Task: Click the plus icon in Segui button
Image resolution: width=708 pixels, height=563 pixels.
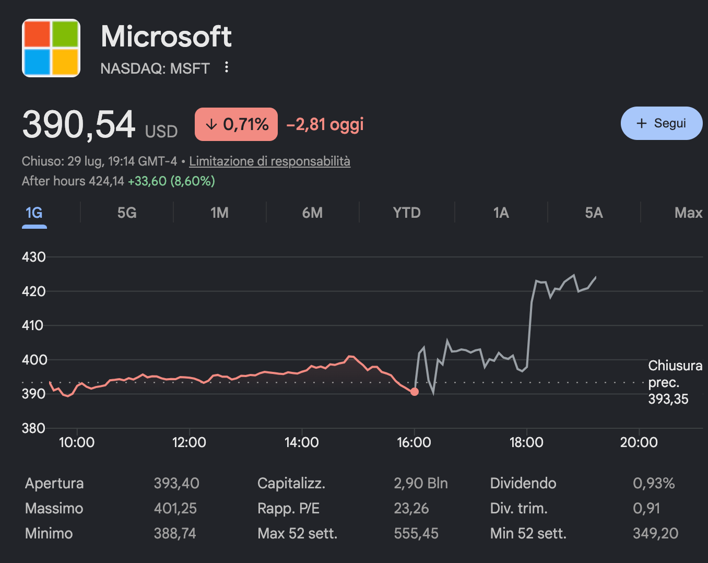Action: coord(642,123)
